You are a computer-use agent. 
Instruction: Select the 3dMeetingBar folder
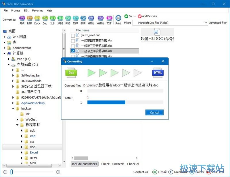30,76
